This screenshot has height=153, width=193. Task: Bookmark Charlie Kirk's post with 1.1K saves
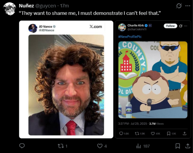(171, 133)
